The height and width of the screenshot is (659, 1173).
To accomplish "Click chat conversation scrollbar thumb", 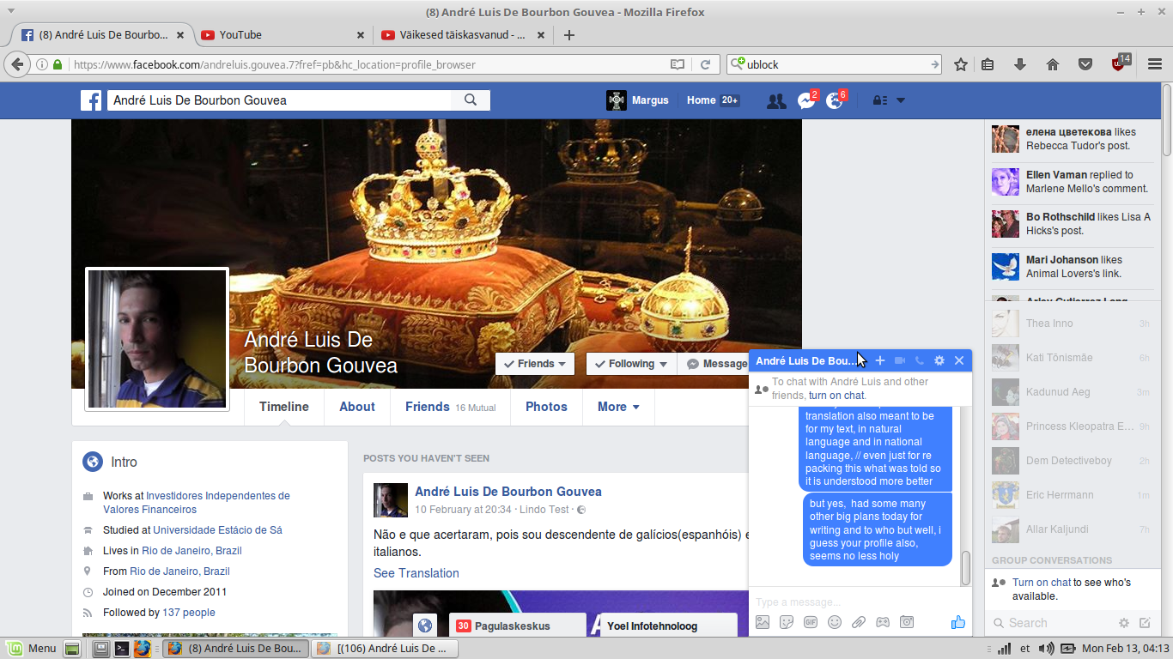I will (966, 568).
